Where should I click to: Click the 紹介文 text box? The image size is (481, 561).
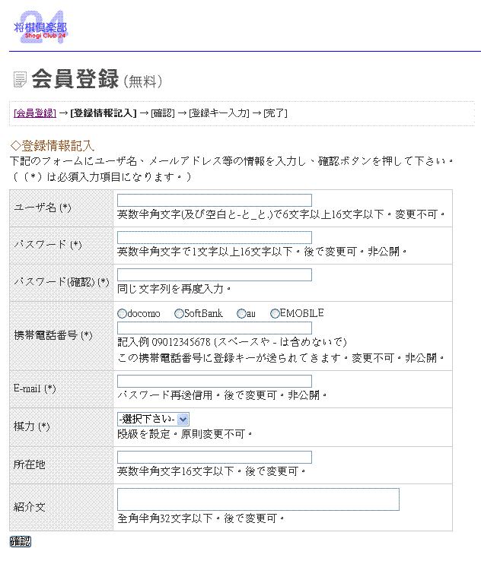[258, 499]
